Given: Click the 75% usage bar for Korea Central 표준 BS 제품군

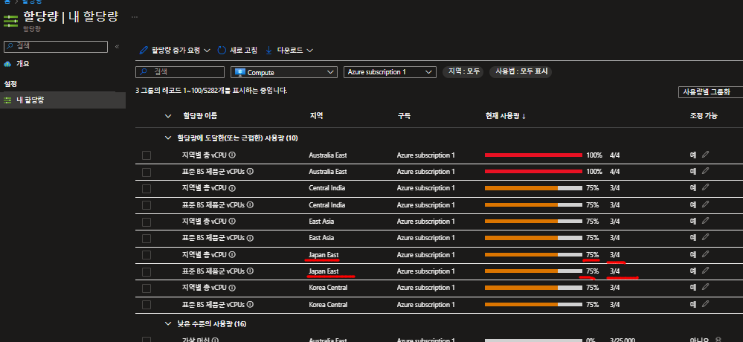Looking at the screenshot, I should click(533, 304).
